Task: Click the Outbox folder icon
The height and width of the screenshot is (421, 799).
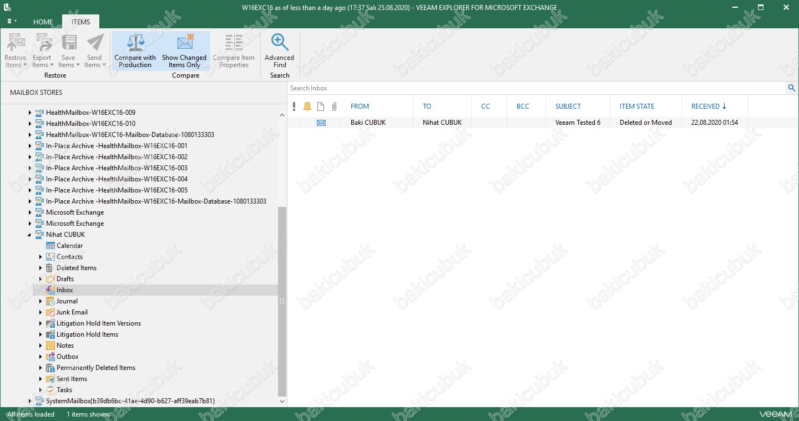Action: point(50,357)
